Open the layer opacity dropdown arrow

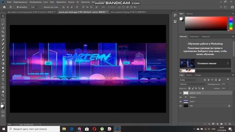[x=228, y=84]
